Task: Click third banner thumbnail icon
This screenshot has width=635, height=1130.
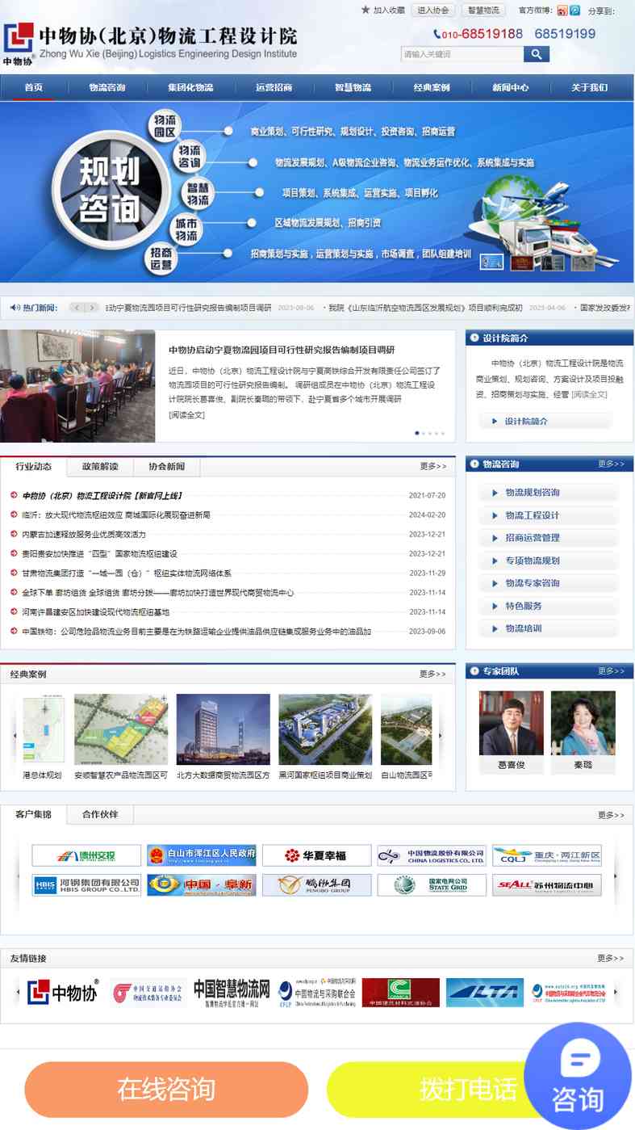Action: tap(553, 262)
